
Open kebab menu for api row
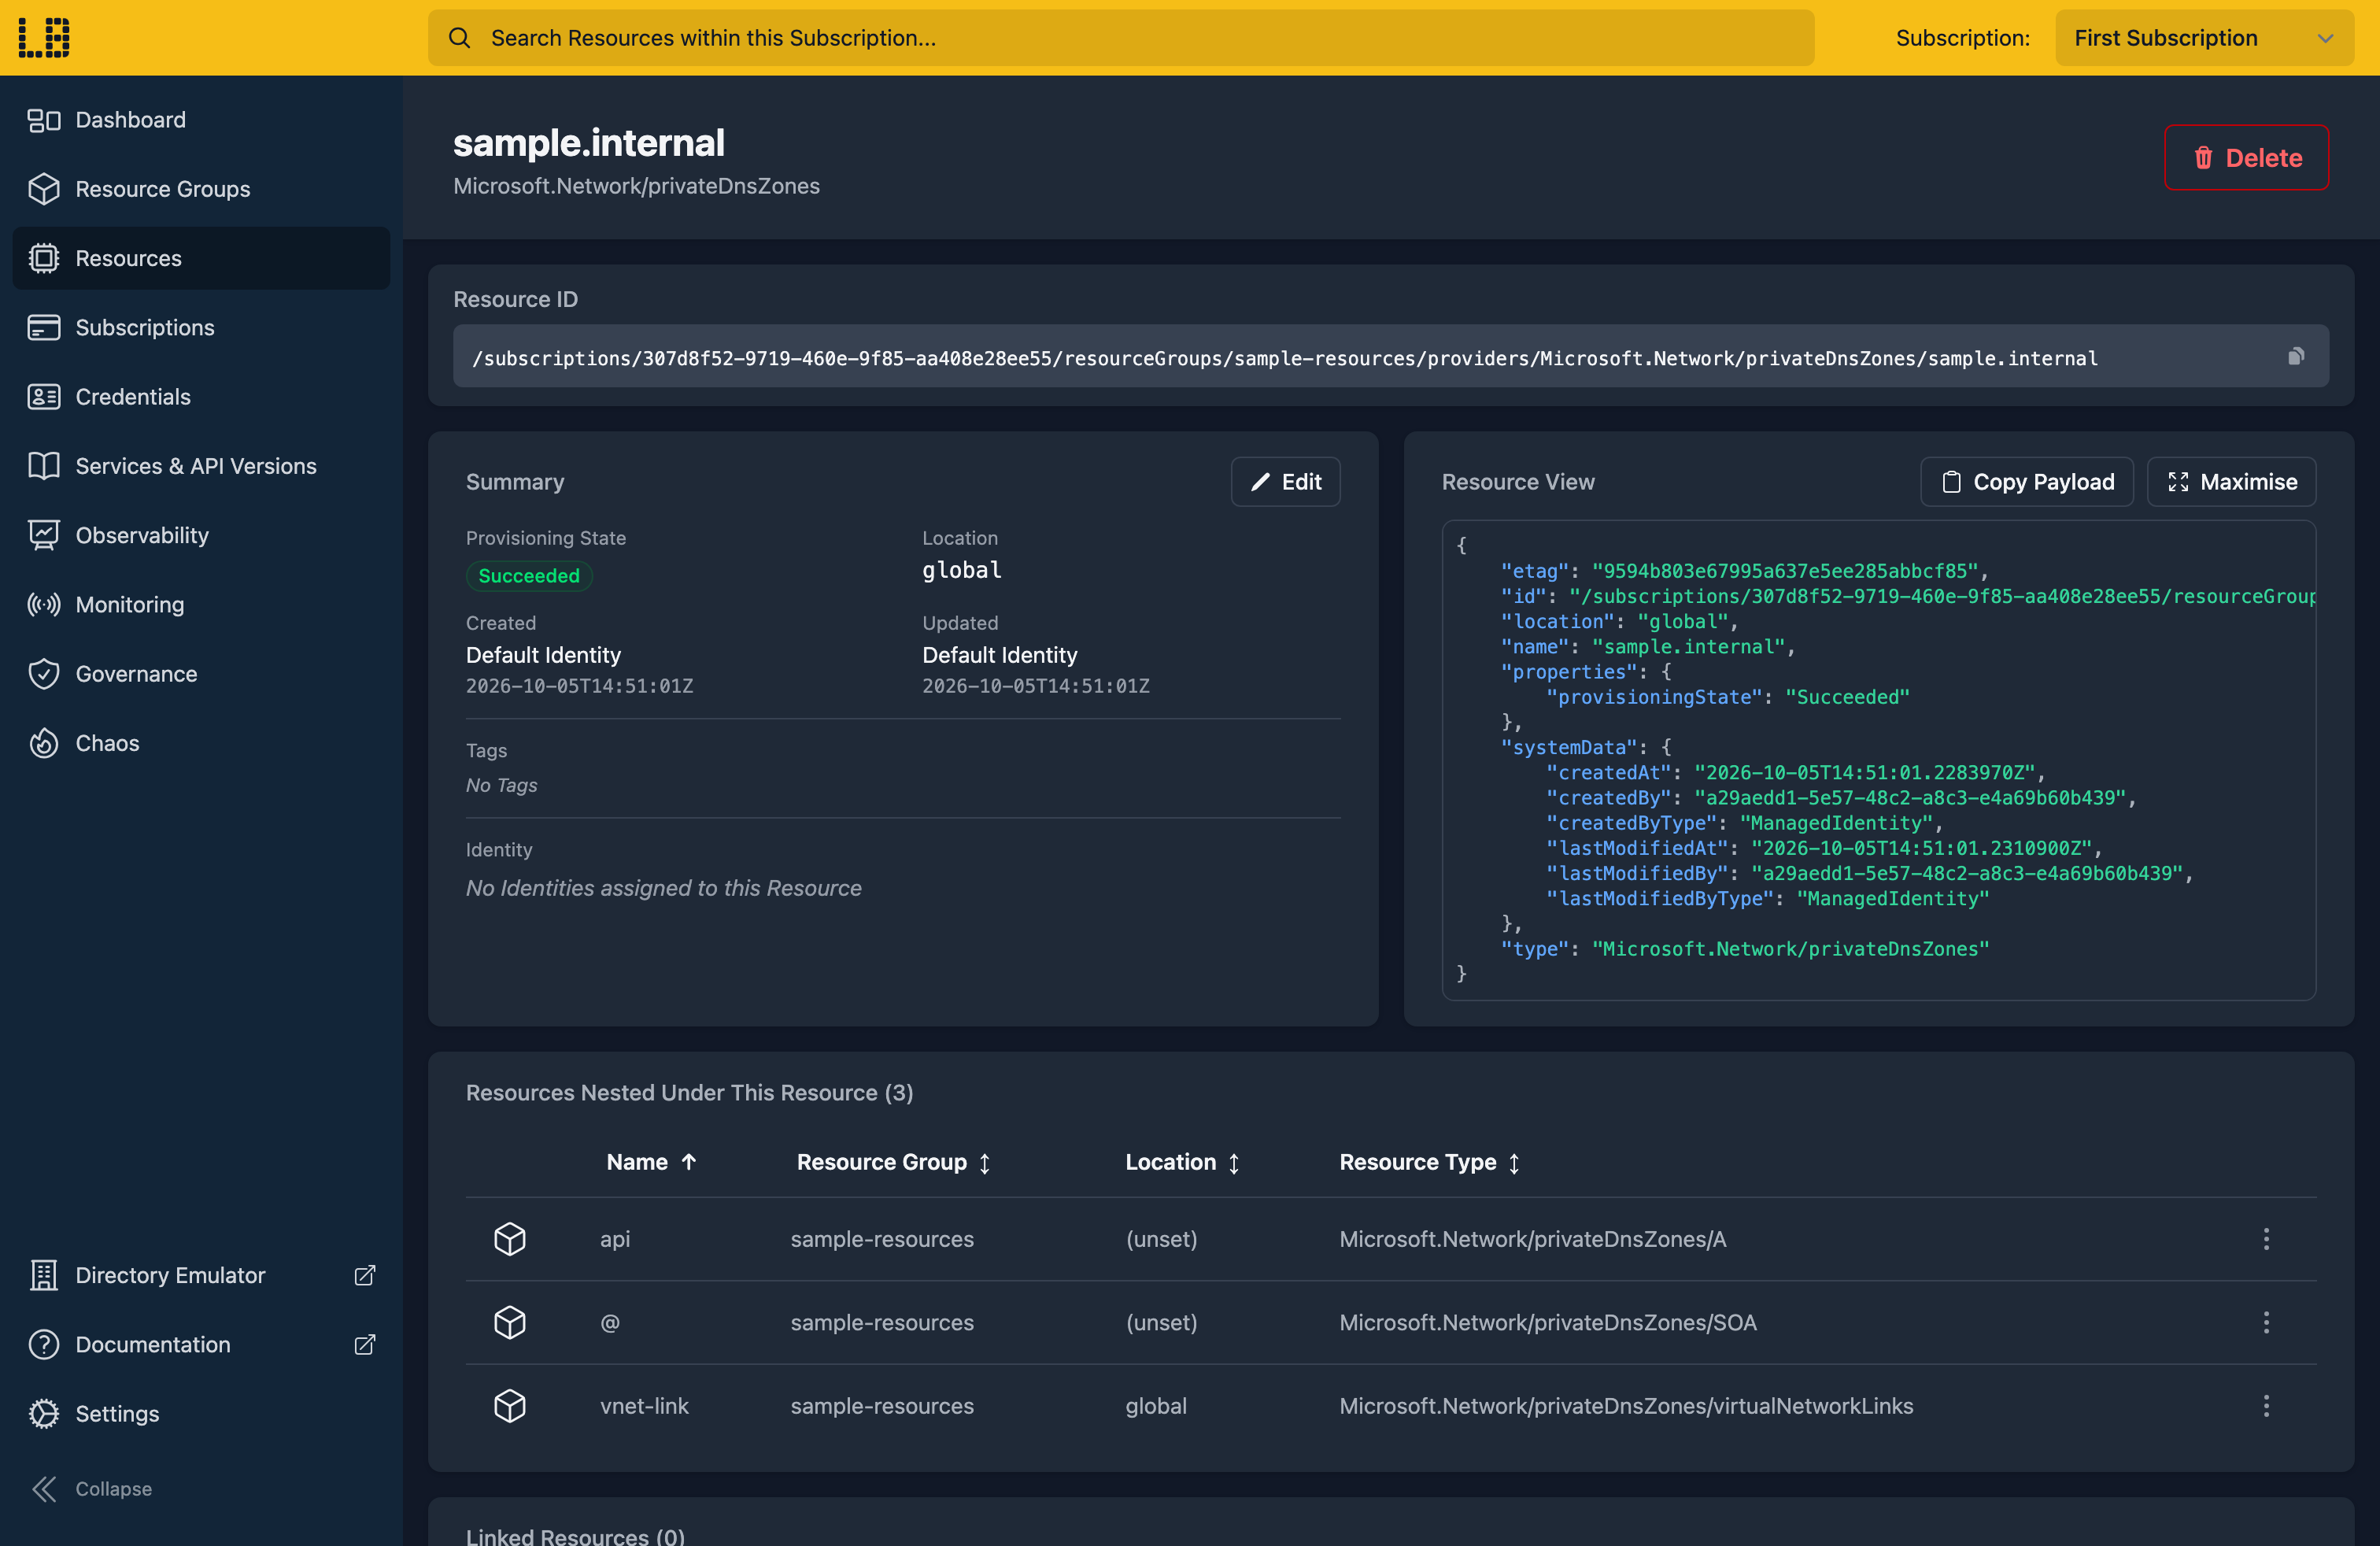click(2266, 1239)
